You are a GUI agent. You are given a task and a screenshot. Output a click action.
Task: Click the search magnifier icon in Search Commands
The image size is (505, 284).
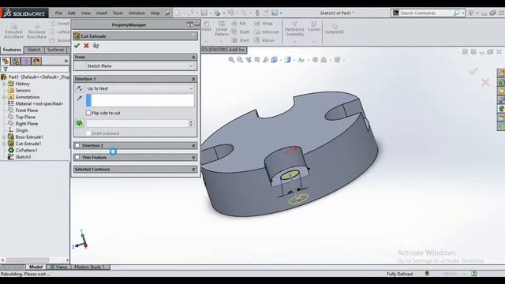coord(456,13)
